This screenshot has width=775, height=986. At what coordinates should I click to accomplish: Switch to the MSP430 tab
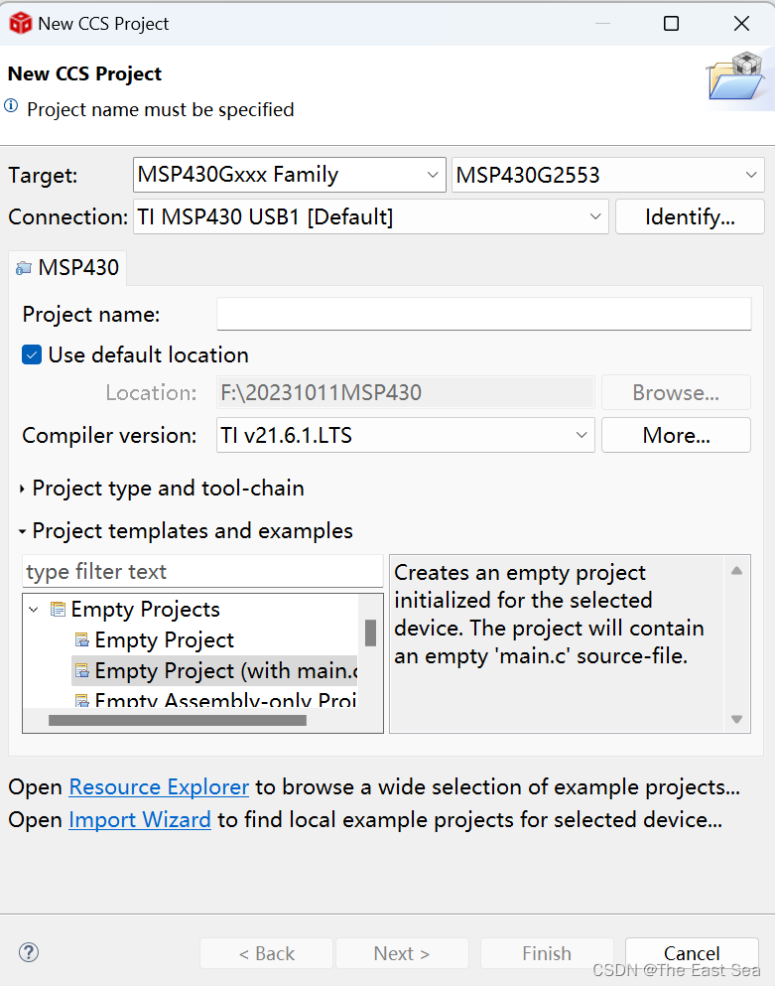tap(66, 266)
